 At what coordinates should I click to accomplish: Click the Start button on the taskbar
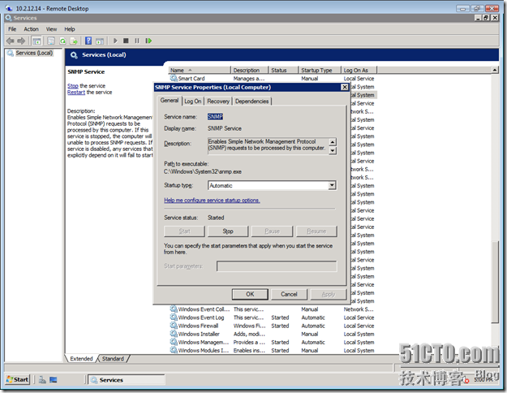(18, 380)
